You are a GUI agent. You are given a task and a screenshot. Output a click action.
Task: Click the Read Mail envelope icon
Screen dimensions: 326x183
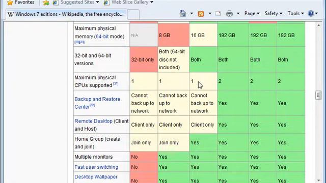tap(218, 14)
